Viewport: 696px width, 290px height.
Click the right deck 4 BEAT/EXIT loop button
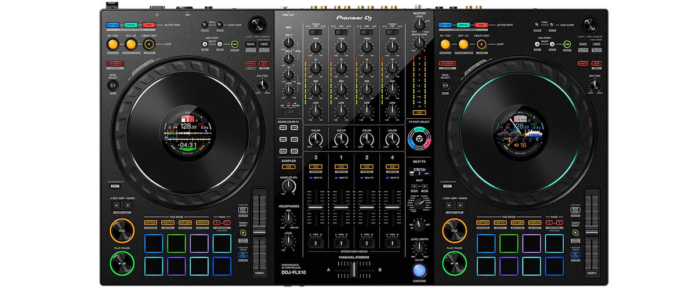pyautogui.click(x=482, y=44)
